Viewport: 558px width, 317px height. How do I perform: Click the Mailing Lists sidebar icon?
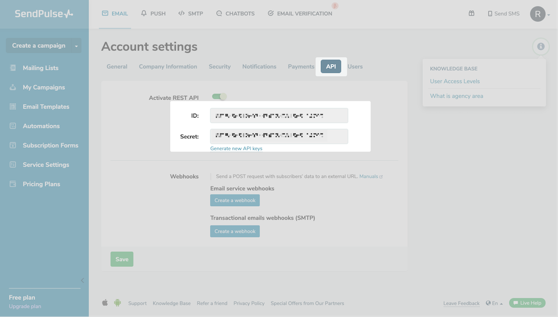click(13, 68)
